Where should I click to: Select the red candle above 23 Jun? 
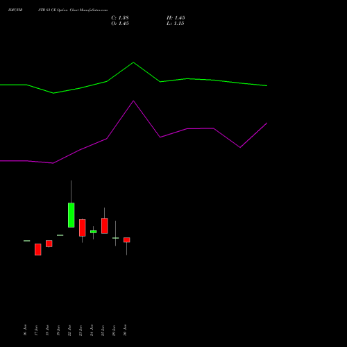tap(83, 228)
